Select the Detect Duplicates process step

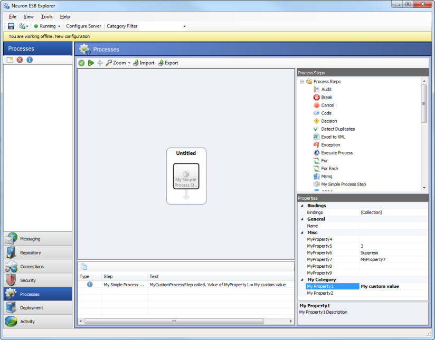click(338, 129)
